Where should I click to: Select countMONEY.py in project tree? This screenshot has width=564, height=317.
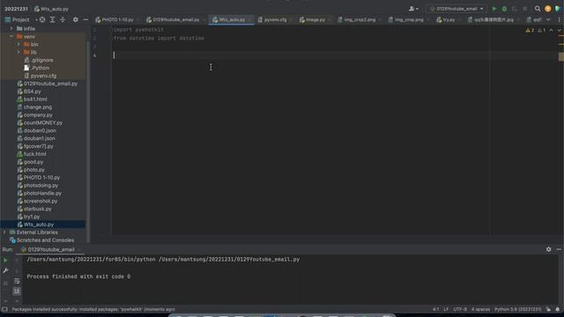(x=40, y=122)
